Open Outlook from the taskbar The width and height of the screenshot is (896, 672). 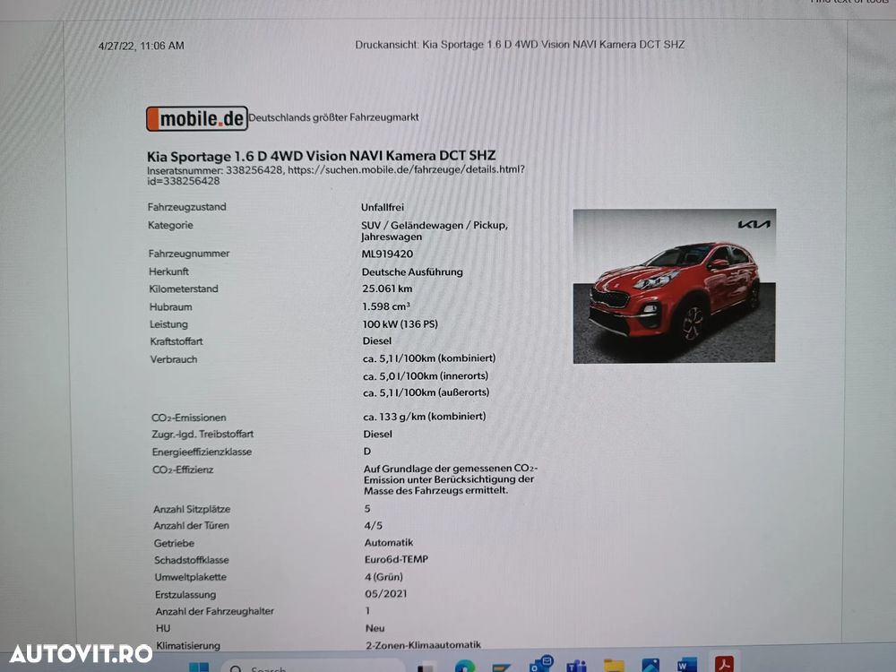540,664
